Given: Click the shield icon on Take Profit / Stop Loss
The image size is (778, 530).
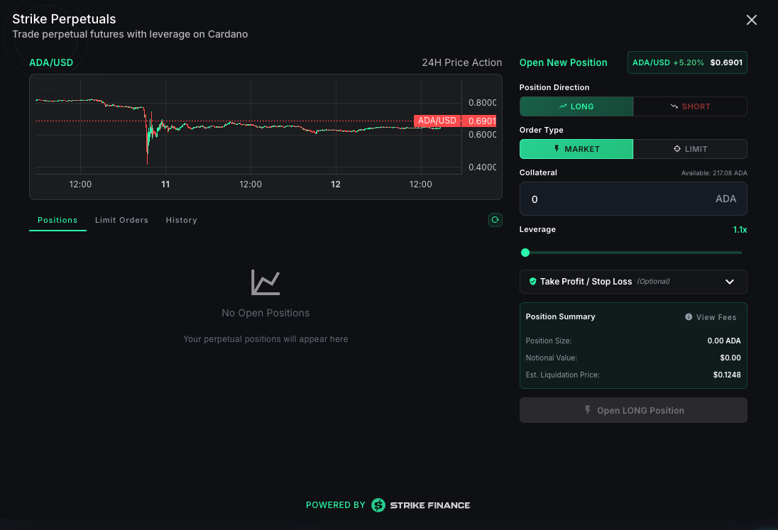Looking at the screenshot, I should click(532, 281).
